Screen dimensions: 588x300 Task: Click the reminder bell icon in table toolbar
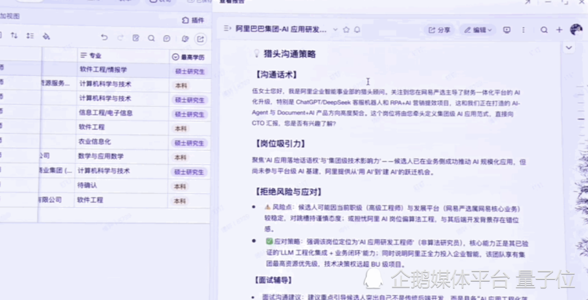(184, 38)
